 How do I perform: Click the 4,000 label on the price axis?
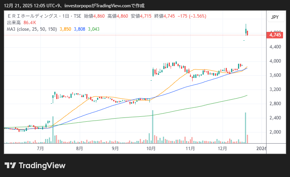click(274, 61)
